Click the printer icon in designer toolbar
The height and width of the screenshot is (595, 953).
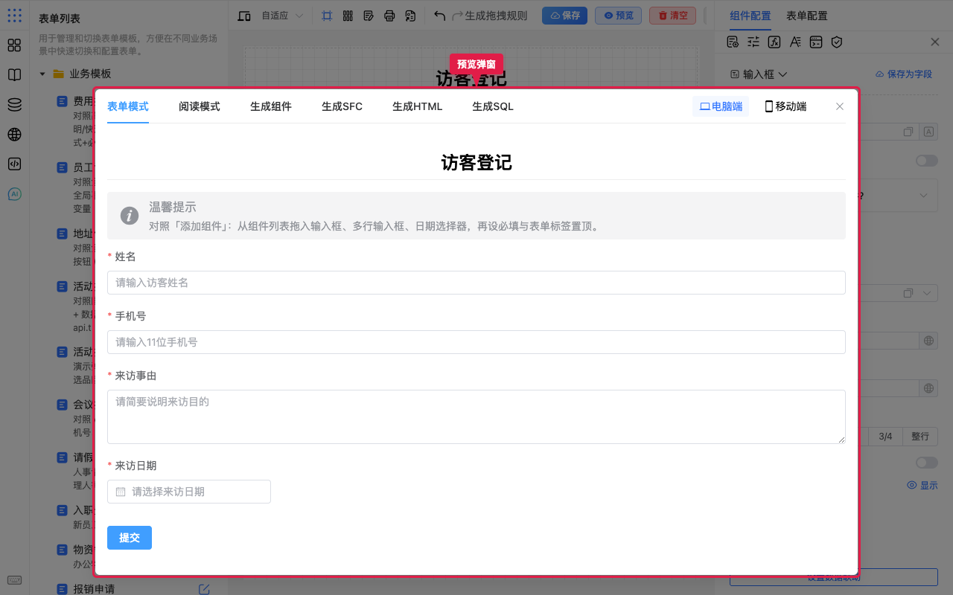coord(389,16)
